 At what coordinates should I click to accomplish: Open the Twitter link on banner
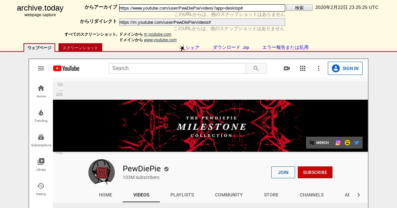click(357, 143)
